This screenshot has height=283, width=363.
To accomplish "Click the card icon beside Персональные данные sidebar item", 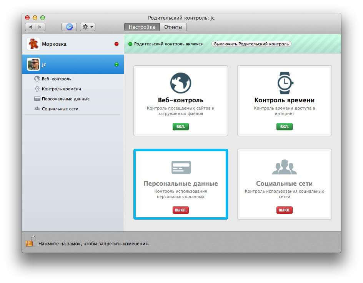I will point(37,99).
